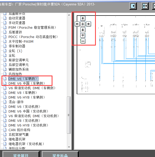Image resolution: width=155 pixels, height=157 pixels.
Task: Click the document icon beside DME V8（发动机侧）
Action: pos(5,121)
